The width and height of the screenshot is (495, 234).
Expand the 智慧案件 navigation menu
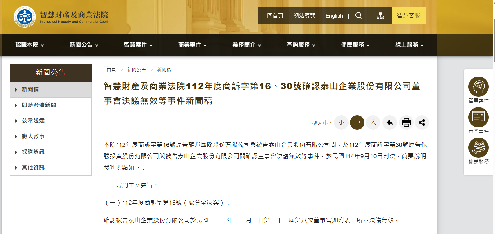coord(138,45)
